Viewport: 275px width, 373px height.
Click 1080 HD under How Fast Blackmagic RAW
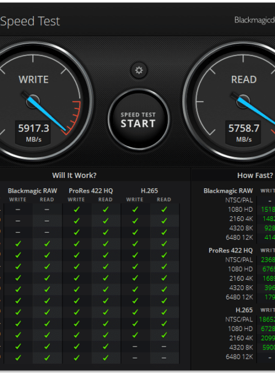(x=240, y=209)
